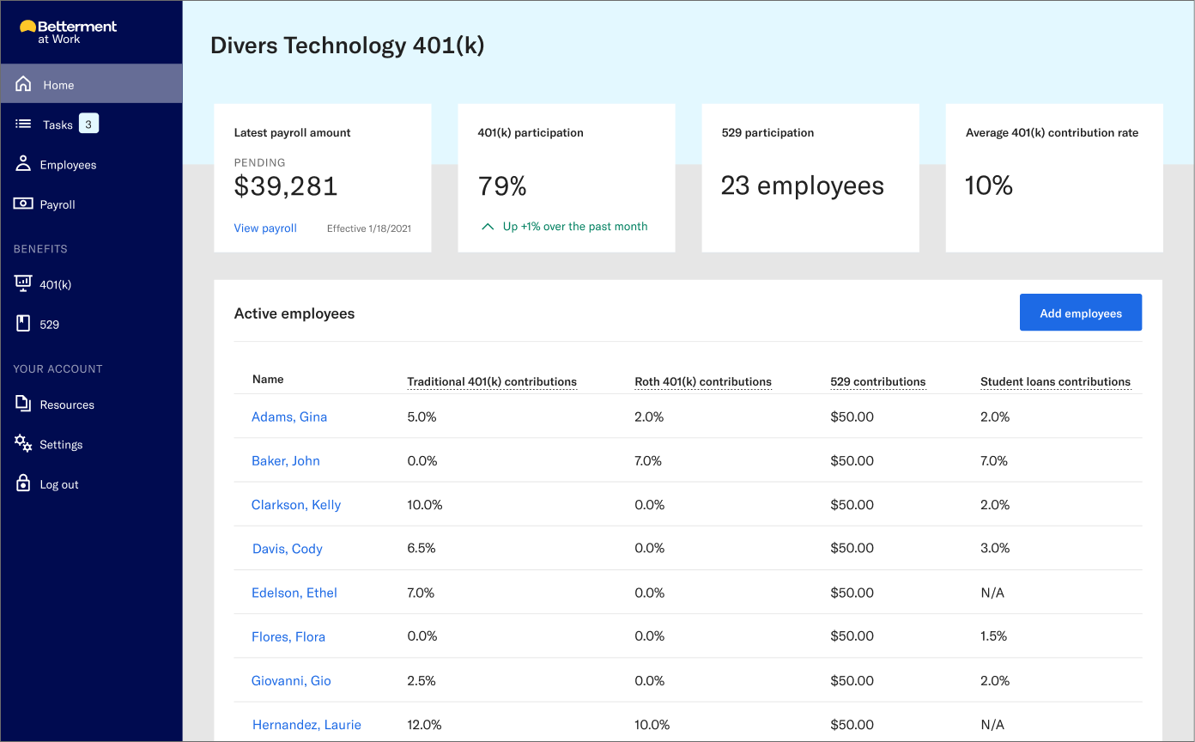Click Up +1% over the past month
The width and height of the screenshot is (1195, 742).
pos(575,227)
